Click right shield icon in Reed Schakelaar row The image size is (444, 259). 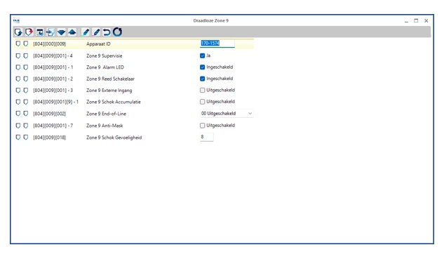[26, 79]
